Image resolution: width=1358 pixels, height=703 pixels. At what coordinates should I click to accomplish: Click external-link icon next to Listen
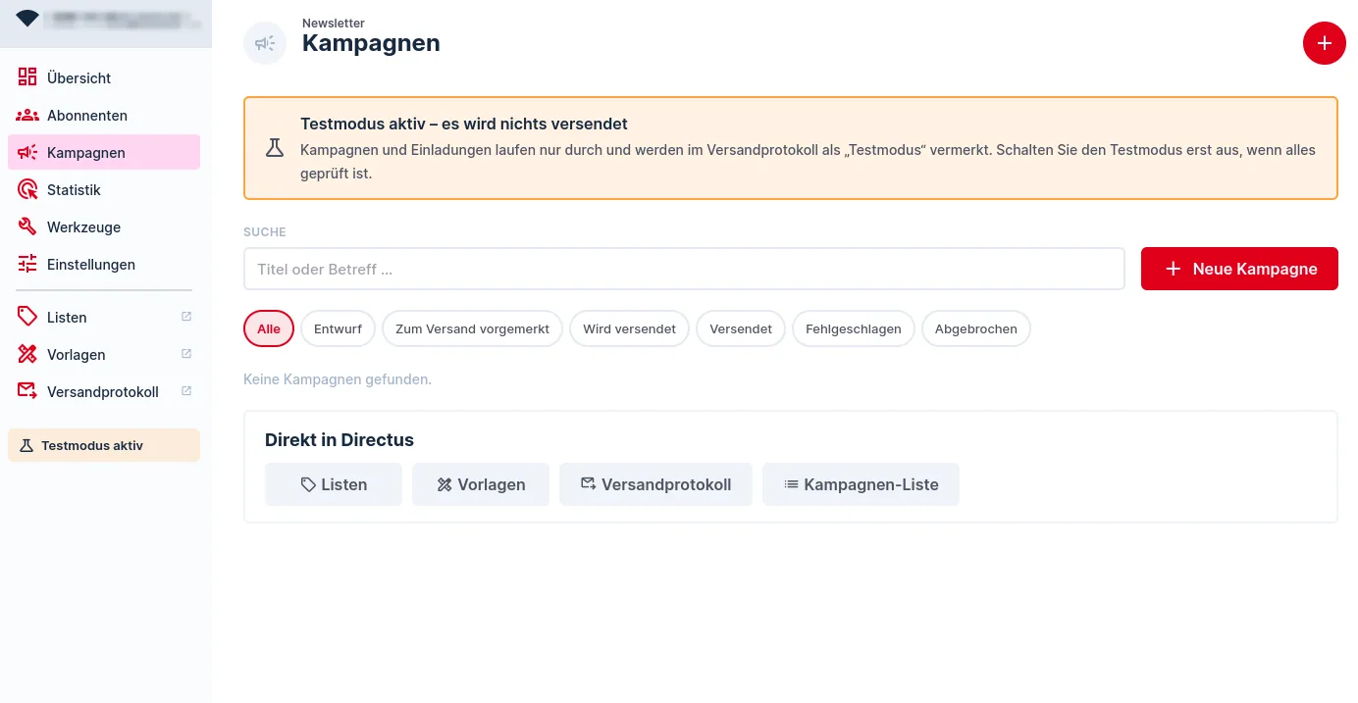pos(186,317)
